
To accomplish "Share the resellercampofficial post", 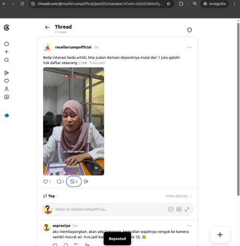I will tap(86, 181).
